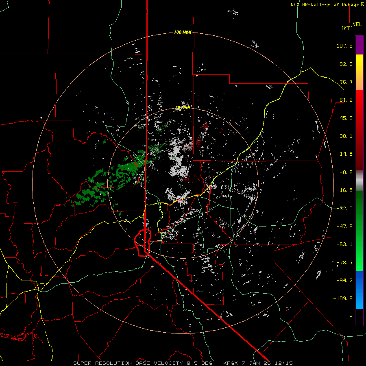366x366 pixels.
Task: Click the NEXLAB-College of DuPage credit text
Action: (327, 4)
